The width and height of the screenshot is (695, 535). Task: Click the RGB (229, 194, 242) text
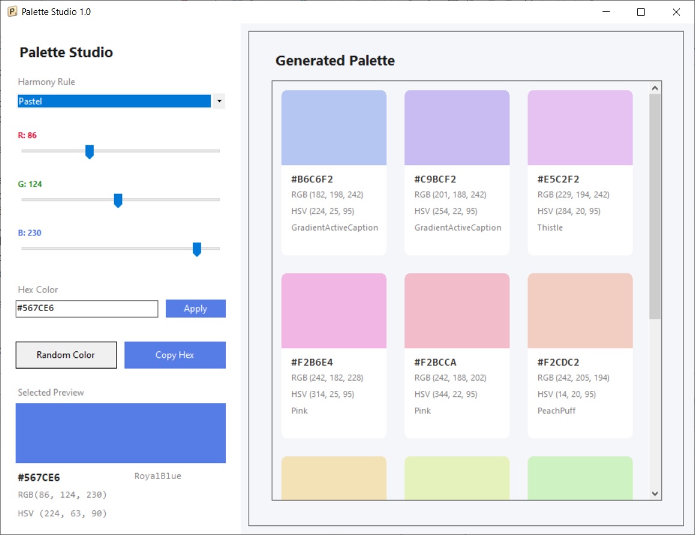[x=574, y=195]
